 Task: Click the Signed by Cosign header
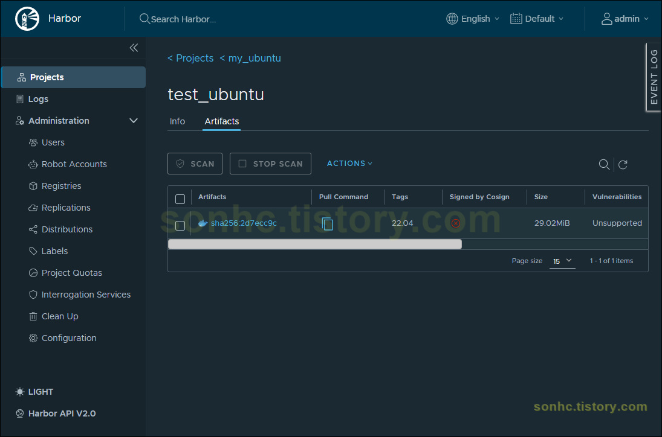coord(479,197)
